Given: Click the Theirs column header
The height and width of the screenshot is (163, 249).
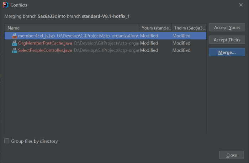Looking at the screenshot, I should (x=189, y=28).
